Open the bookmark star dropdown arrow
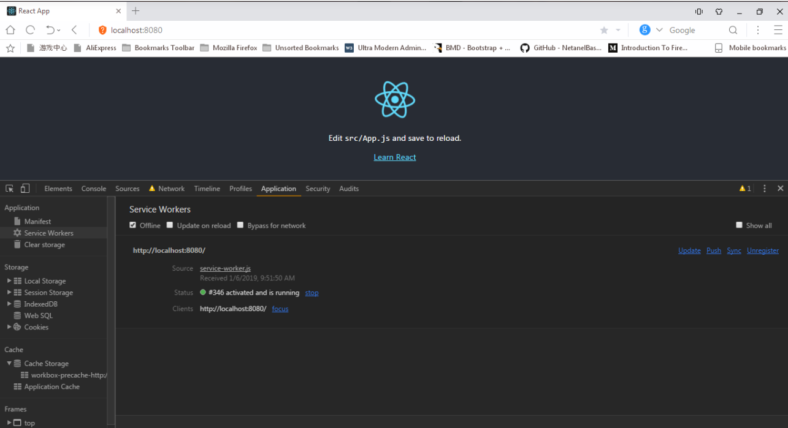Image resolution: width=788 pixels, height=428 pixels. click(618, 30)
